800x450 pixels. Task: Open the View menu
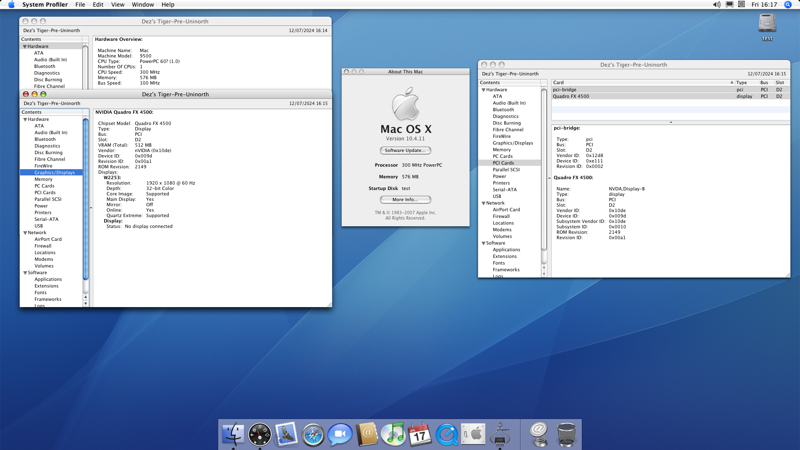point(117,5)
